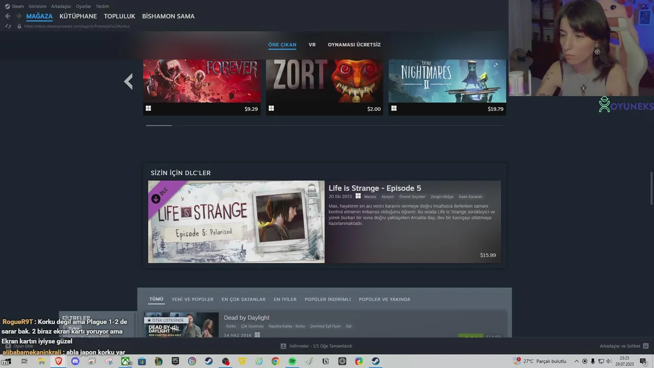Open the Little Nightmares II capsule artwork
Image resolution: width=654 pixels, height=368 pixels.
point(447,81)
